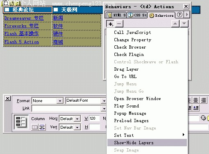Move behavior up with the up arrow
Screen dimensions: 209x154
(175, 24)
